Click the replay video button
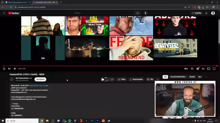 pyautogui.click(x=4, y=69)
